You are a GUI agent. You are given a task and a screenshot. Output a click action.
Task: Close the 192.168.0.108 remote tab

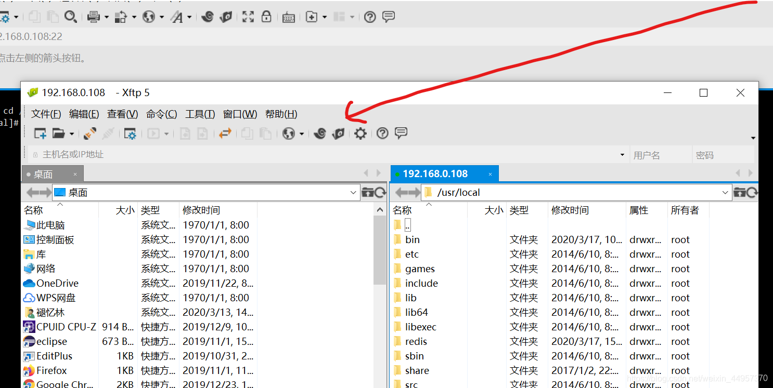pyautogui.click(x=490, y=174)
